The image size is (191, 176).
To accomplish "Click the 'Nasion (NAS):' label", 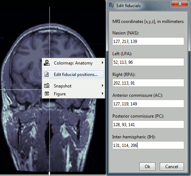I will (126, 33).
